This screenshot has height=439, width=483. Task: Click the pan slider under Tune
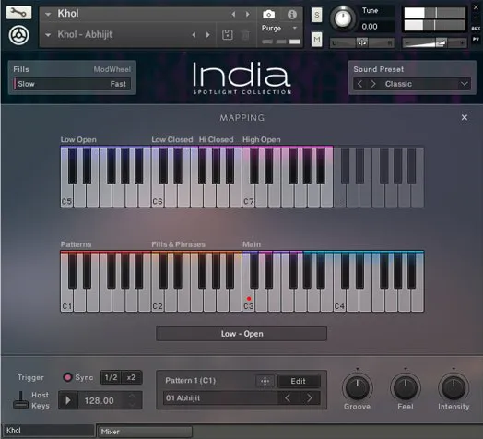(x=362, y=42)
